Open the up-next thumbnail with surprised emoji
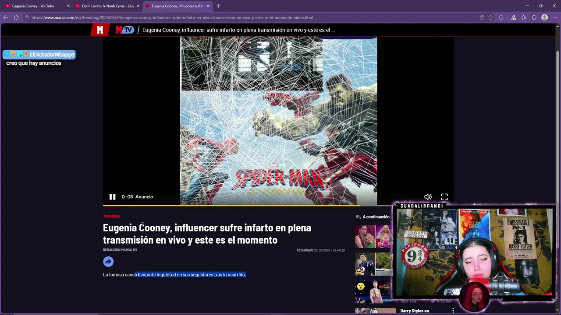The width and height of the screenshot is (561, 315). (374, 292)
